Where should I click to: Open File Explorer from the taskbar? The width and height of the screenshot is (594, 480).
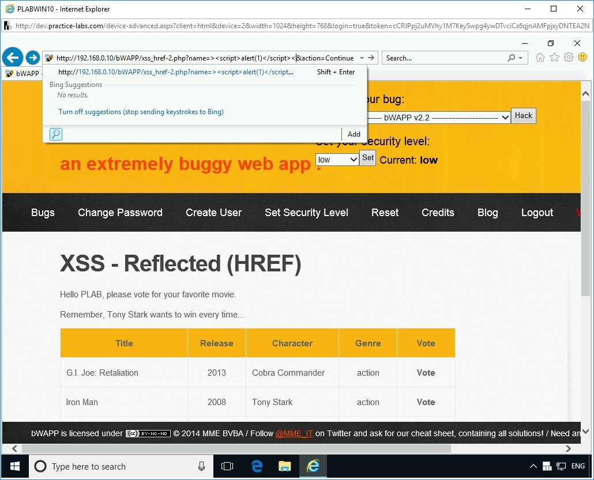(x=284, y=466)
